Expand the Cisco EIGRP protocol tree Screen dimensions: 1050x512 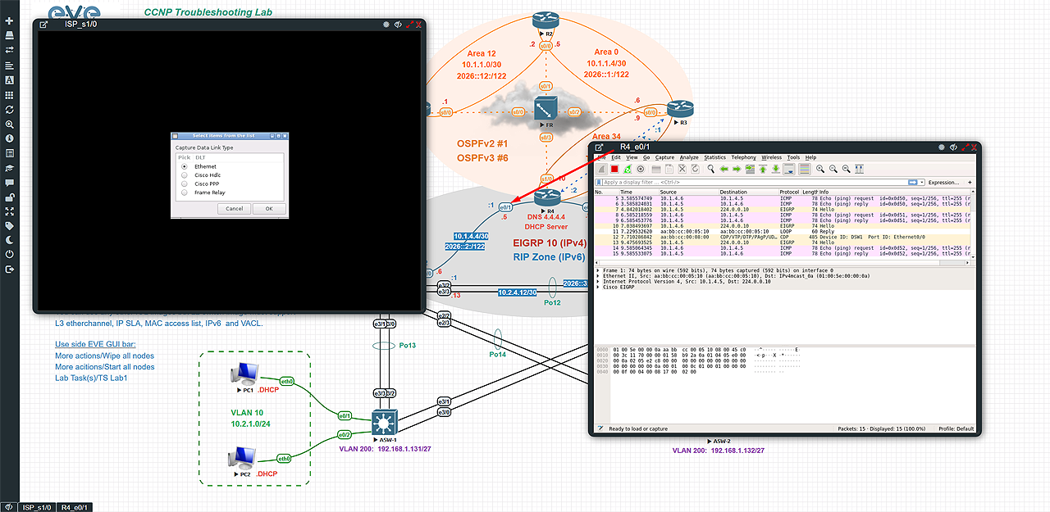coord(599,288)
